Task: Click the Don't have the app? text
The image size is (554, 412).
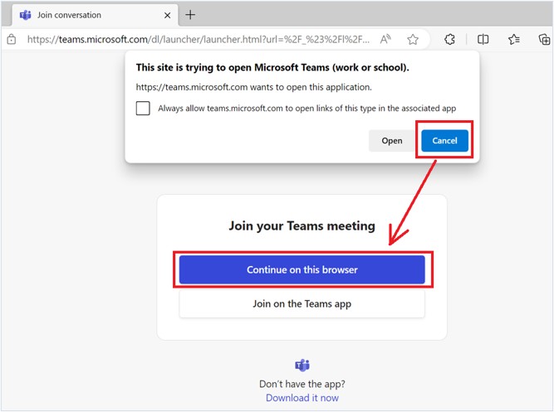Action: pyautogui.click(x=302, y=384)
